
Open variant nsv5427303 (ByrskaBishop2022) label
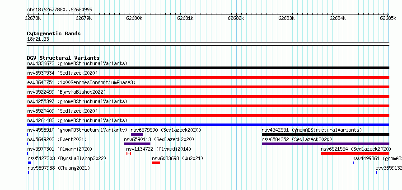[67, 158]
